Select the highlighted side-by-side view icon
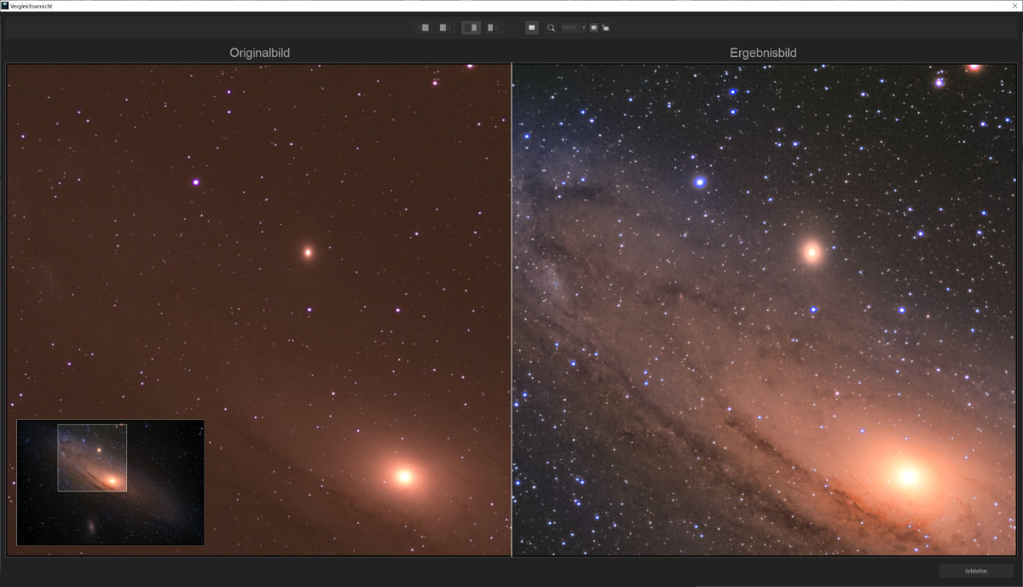 (x=471, y=27)
